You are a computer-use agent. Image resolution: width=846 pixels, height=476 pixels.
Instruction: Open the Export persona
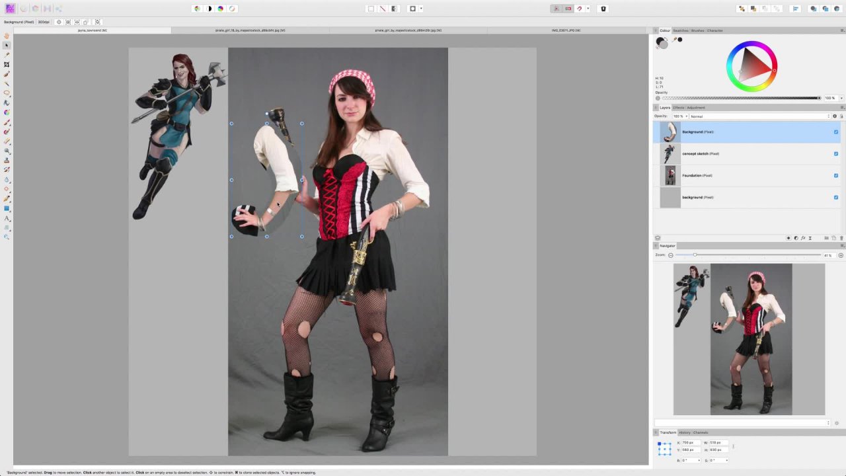tap(59, 9)
